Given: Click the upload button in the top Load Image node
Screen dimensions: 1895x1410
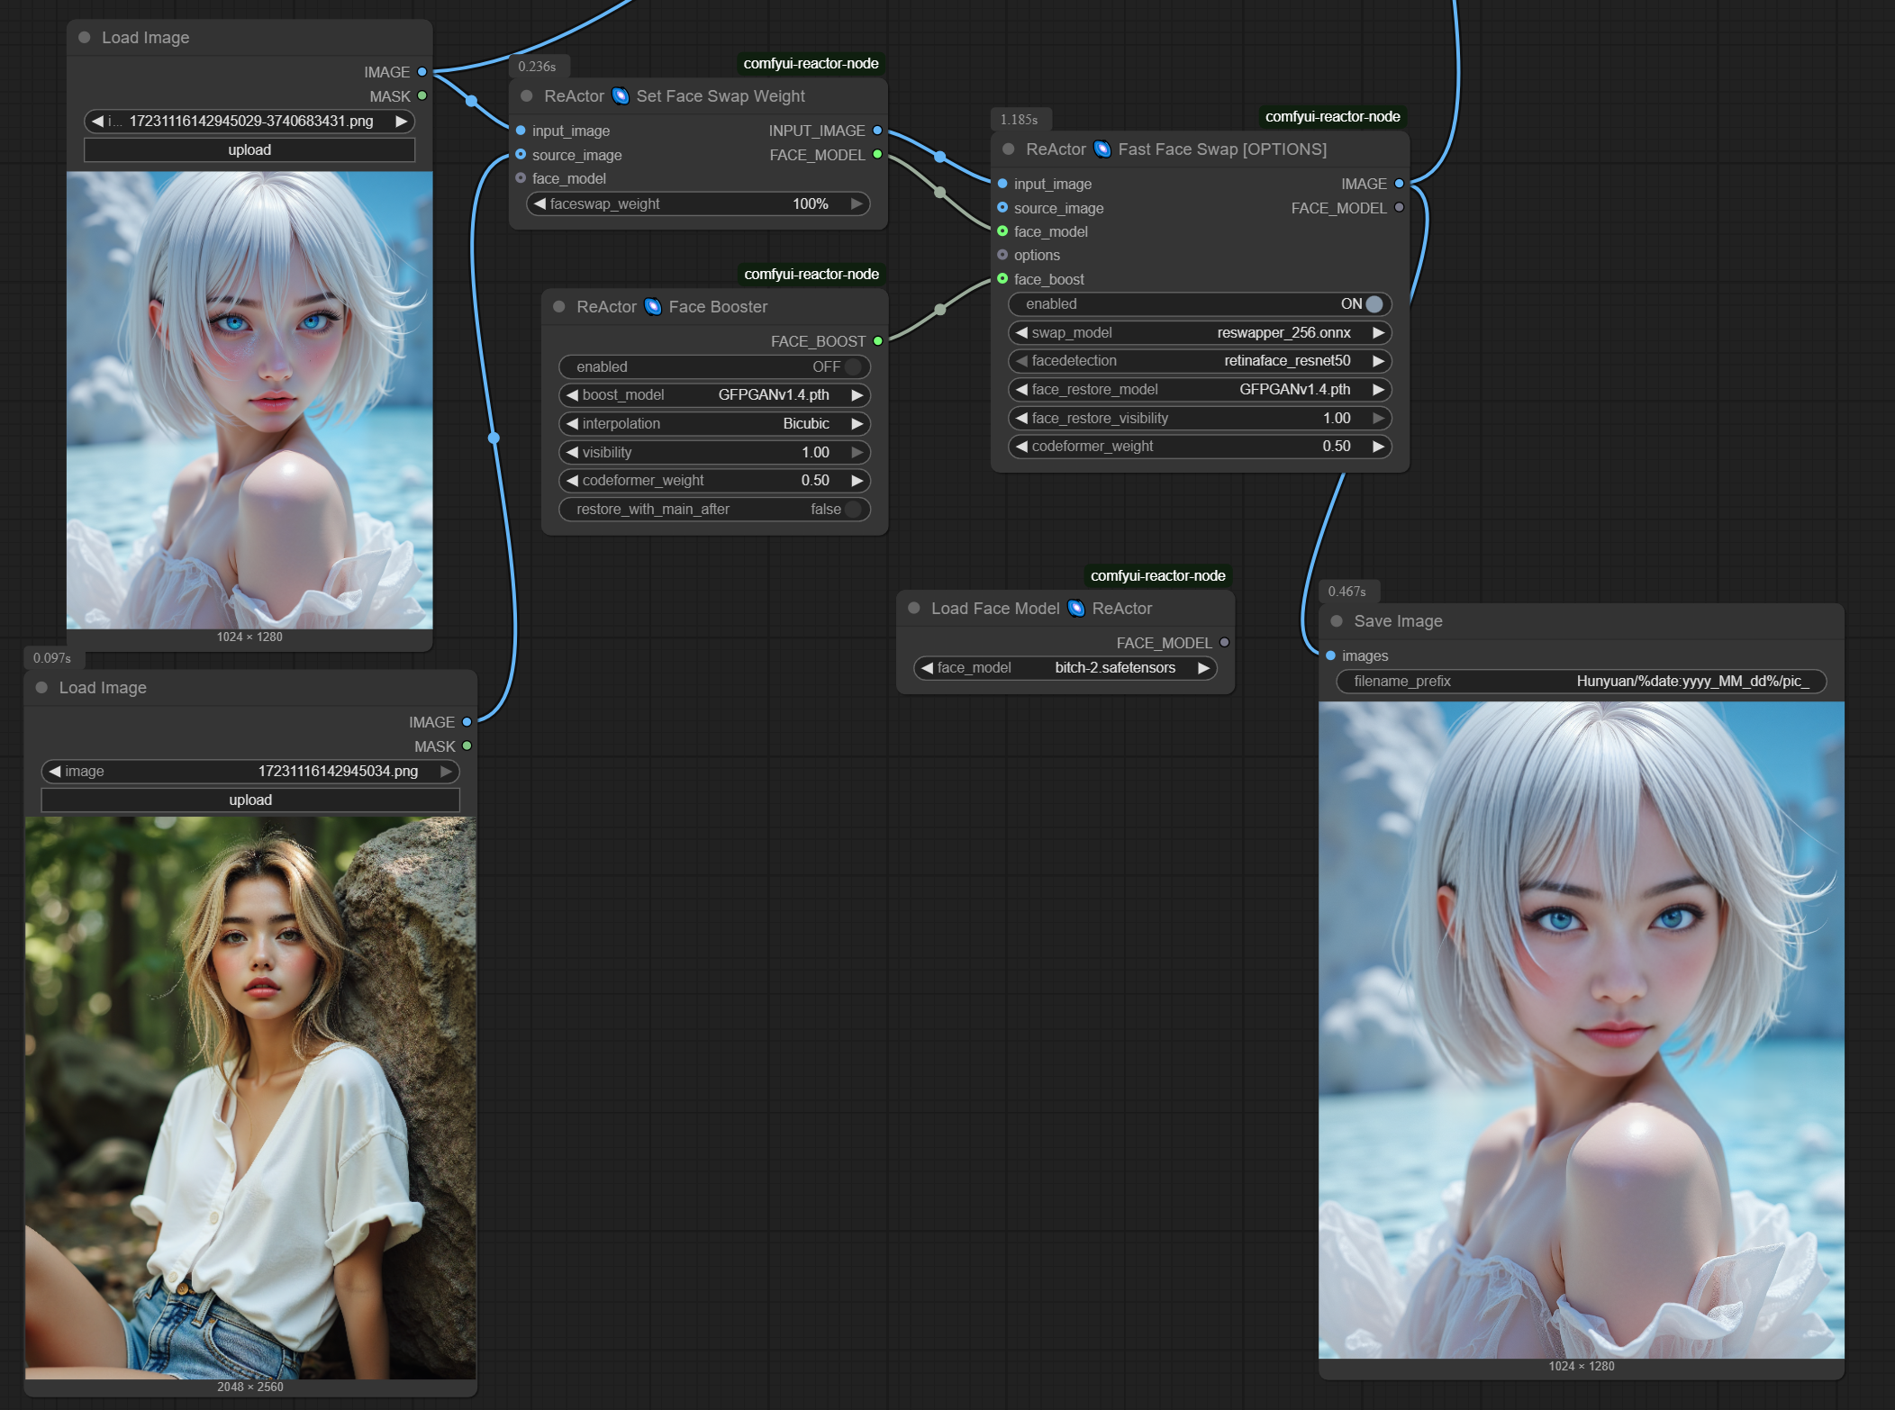Looking at the screenshot, I should 249,149.
